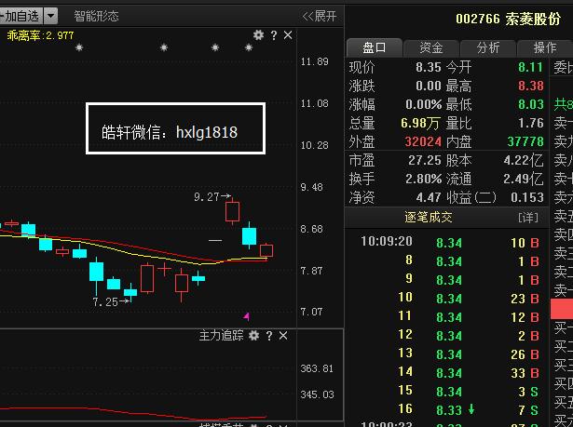Select 现价 value 8.35

(429, 68)
